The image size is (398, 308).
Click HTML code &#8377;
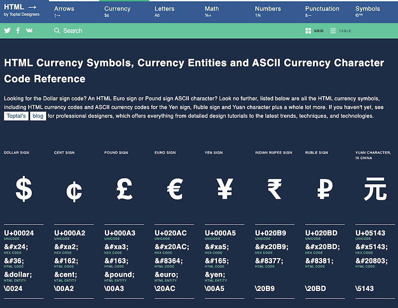[x=269, y=261]
